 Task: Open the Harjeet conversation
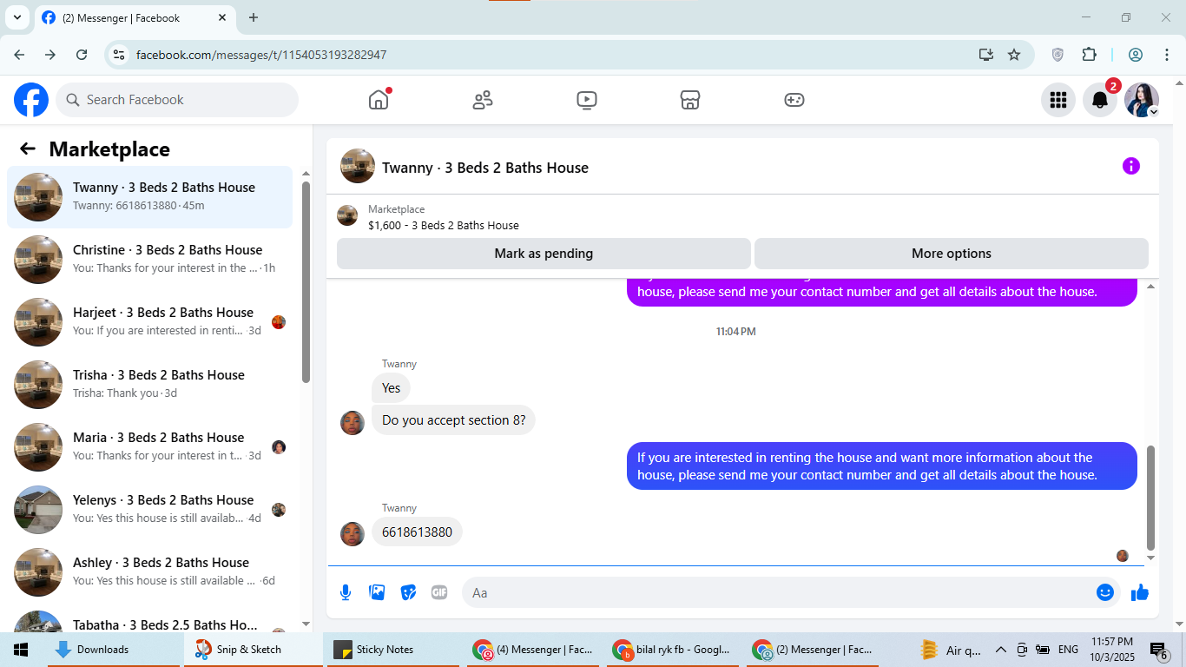tap(150, 322)
